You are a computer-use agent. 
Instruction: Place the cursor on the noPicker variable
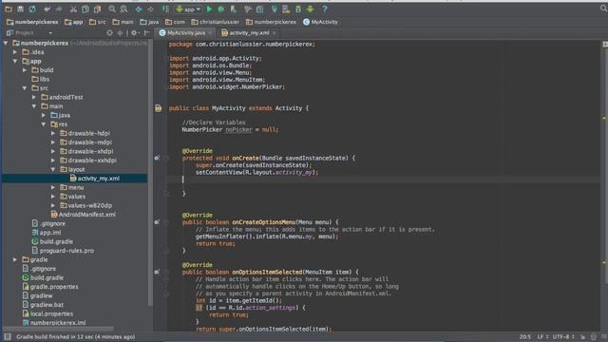coord(238,129)
